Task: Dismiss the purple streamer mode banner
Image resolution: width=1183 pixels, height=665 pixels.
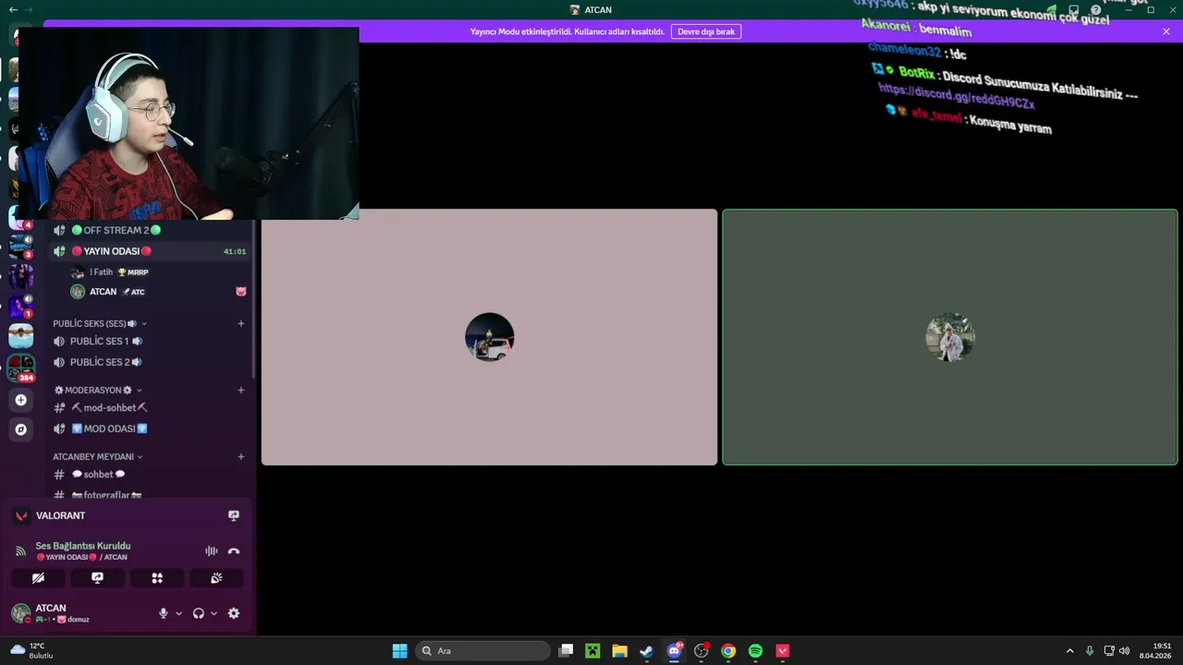Action: click(x=1166, y=31)
